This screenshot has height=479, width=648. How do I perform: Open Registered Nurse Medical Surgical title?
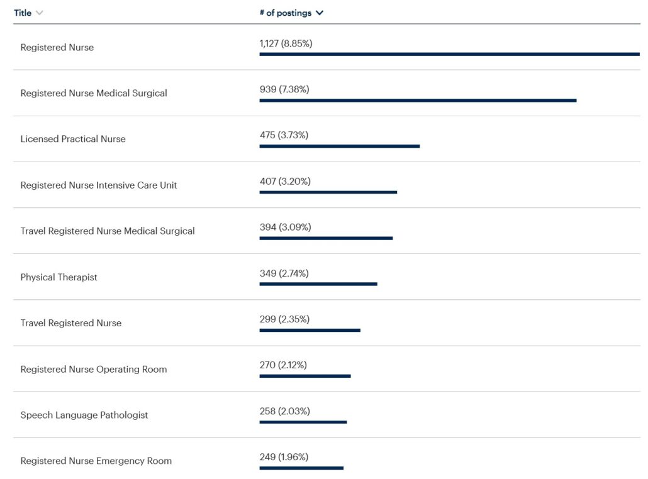point(94,93)
